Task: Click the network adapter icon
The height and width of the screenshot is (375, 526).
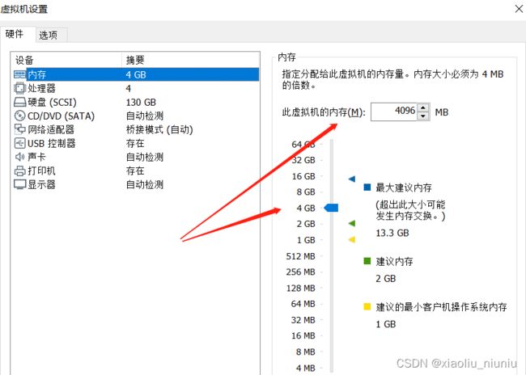Action: [x=19, y=129]
